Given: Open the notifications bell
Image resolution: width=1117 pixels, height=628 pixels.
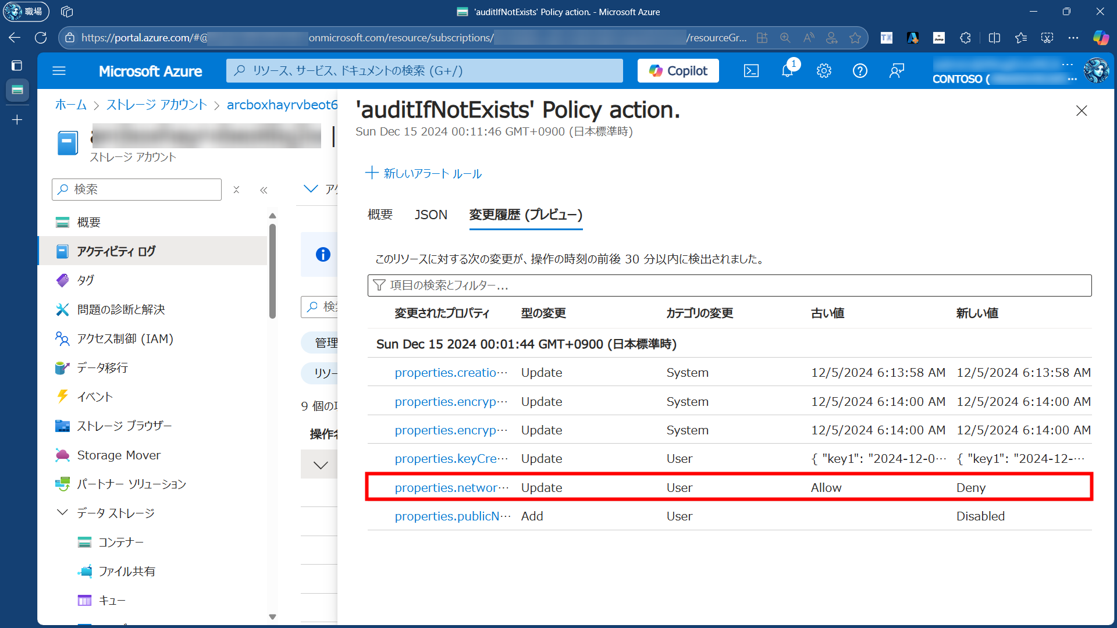Looking at the screenshot, I should click(x=787, y=71).
